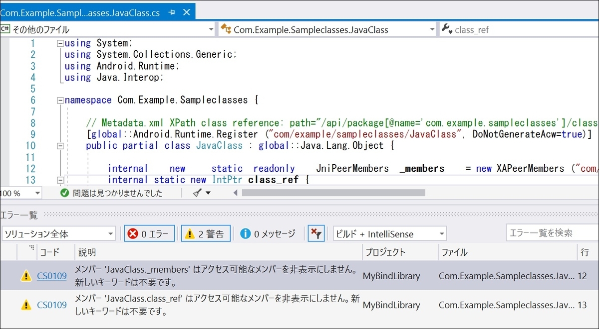The height and width of the screenshot is (329, 599).
Task: Pin the JavaClass.cs tab
Action: 172,12
